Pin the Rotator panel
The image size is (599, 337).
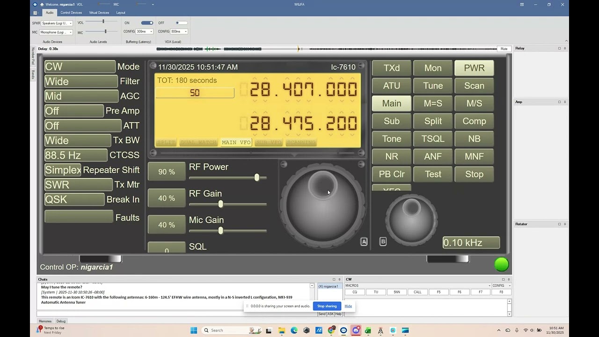(x=565, y=224)
